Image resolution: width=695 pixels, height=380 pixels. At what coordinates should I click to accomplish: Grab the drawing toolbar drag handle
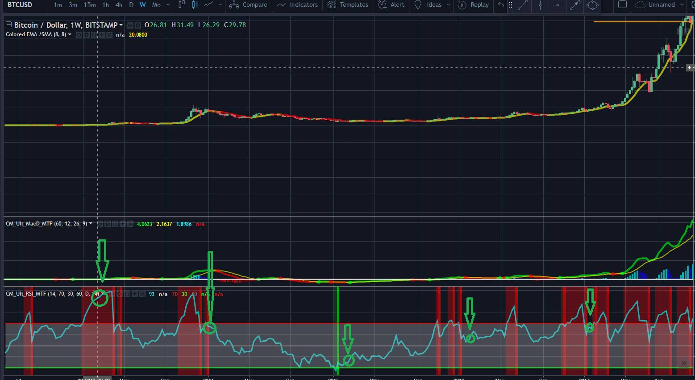click(x=511, y=5)
